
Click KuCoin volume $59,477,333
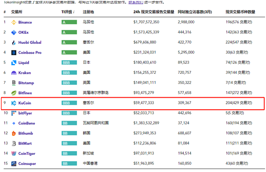(144, 103)
